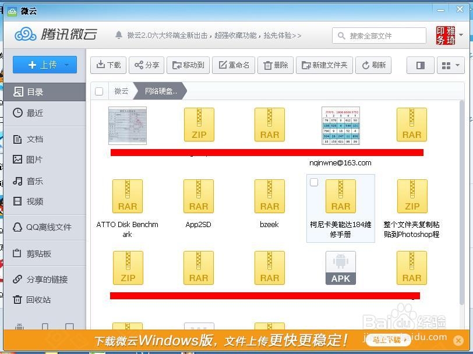Open the upload button dropdown arrow
This screenshot has height=354, width=473.
[66, 65]
